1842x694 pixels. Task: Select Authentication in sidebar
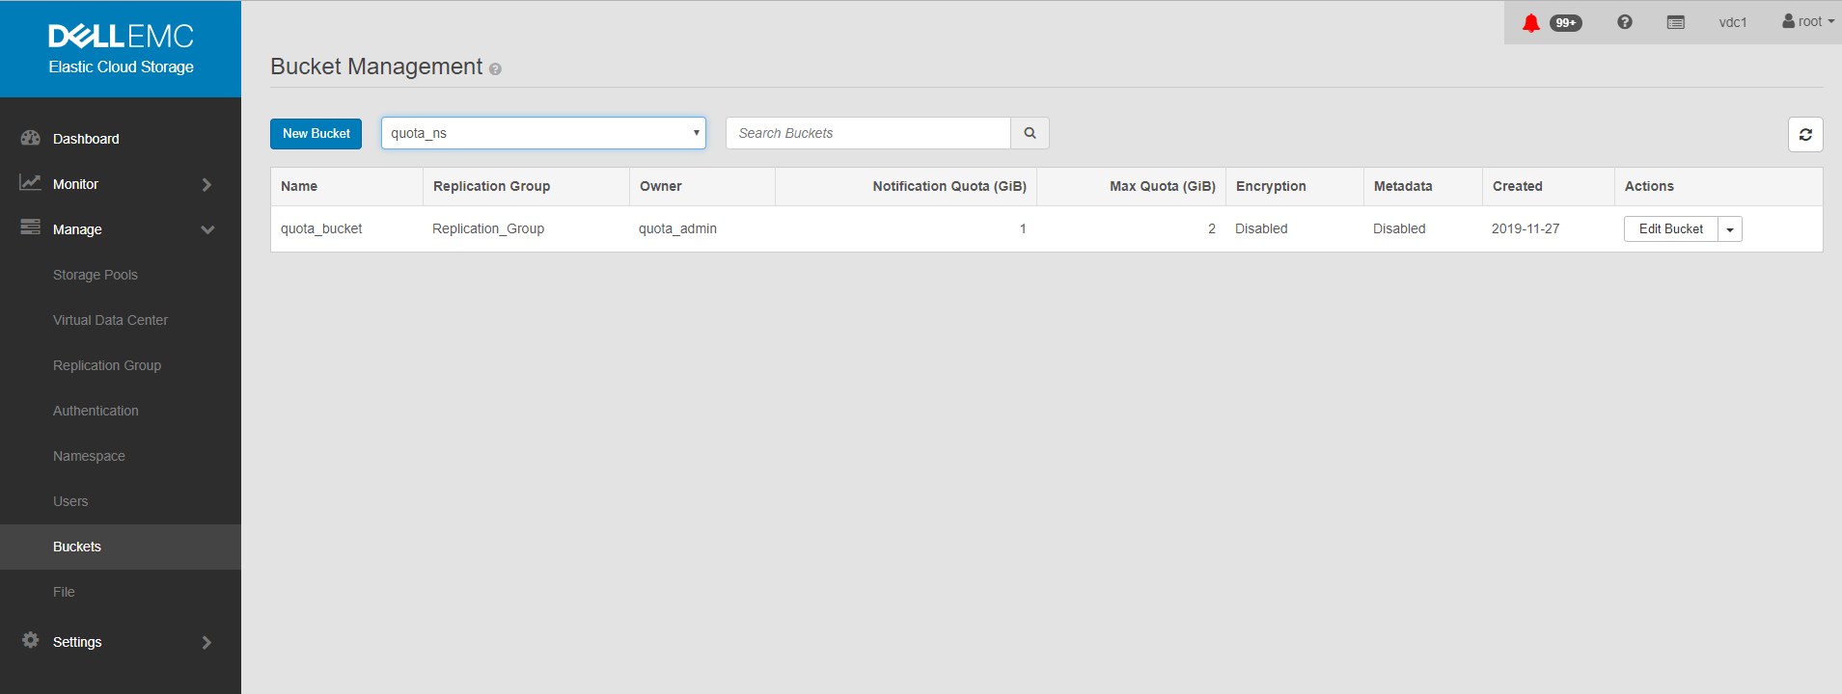[96, 411]
